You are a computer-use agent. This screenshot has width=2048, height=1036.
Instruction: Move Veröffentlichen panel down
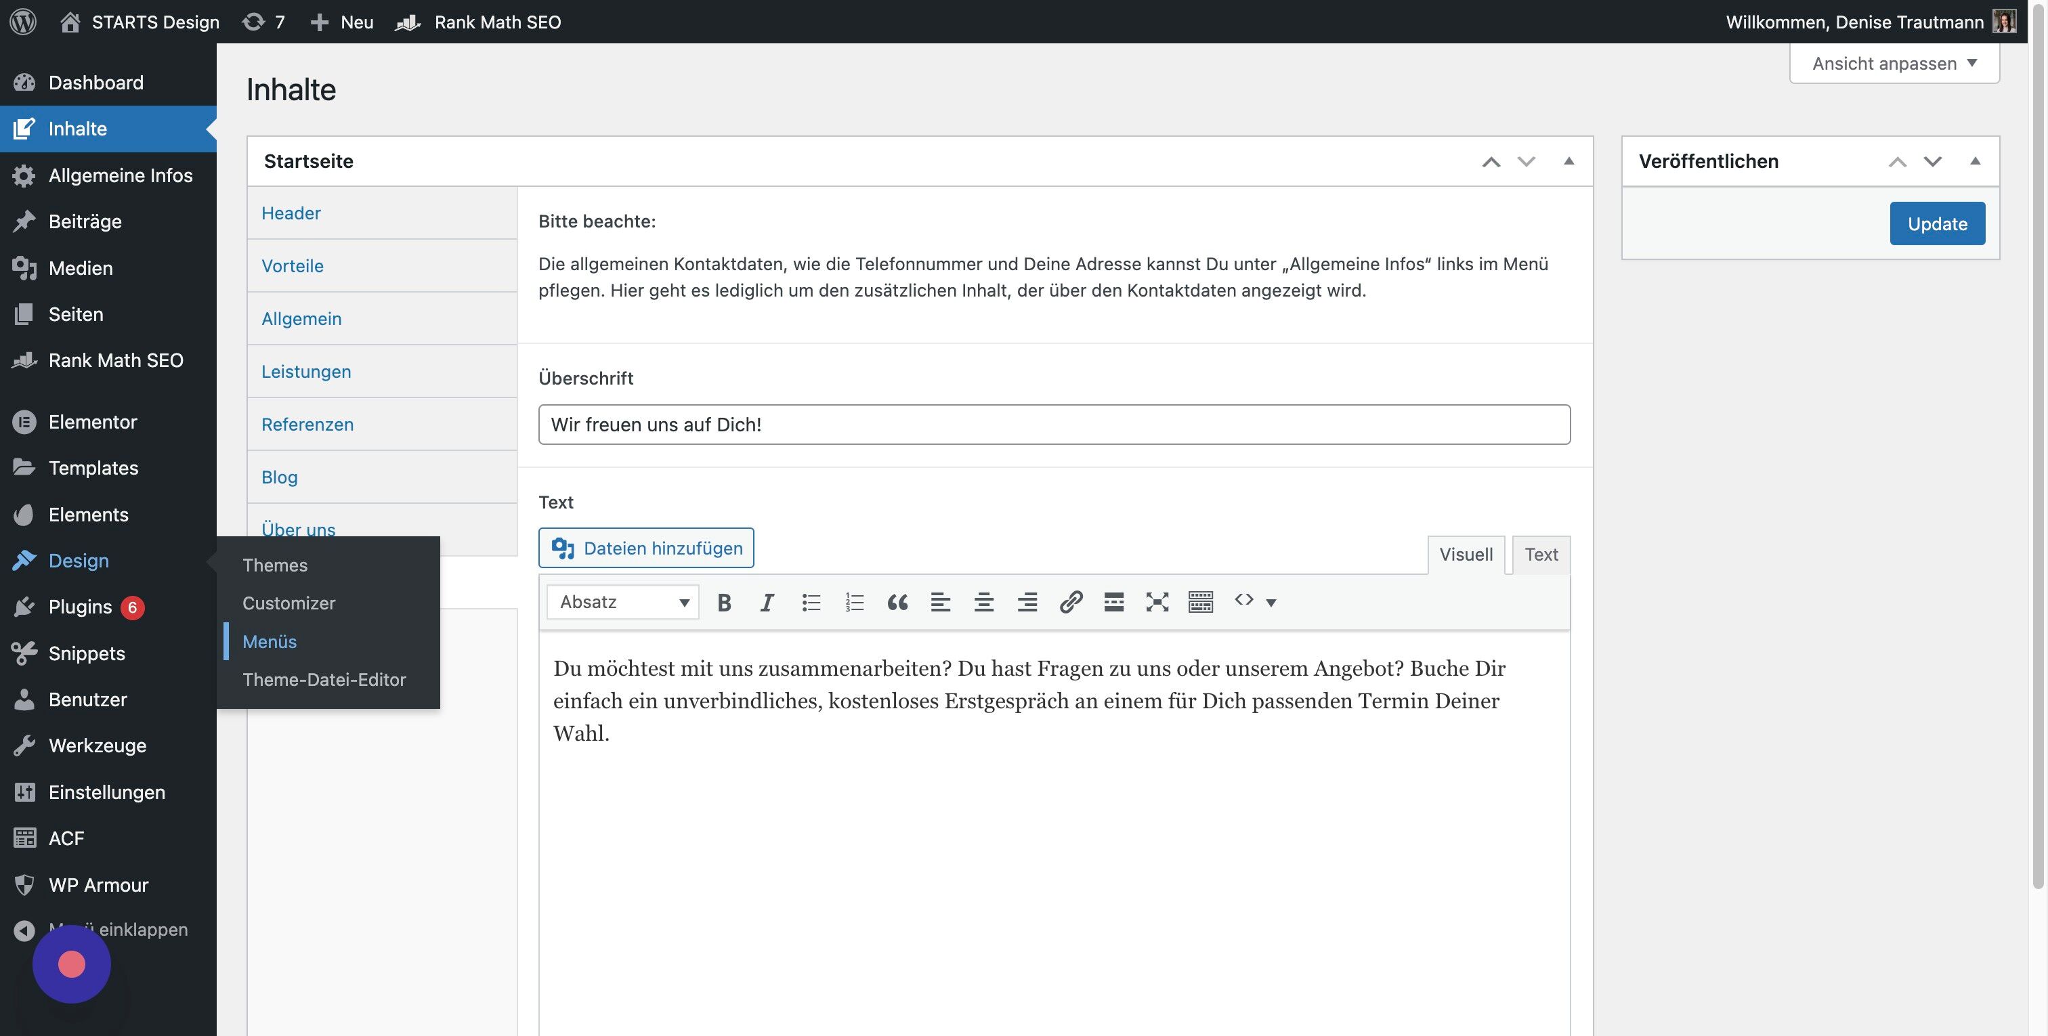coord(1933,161)
